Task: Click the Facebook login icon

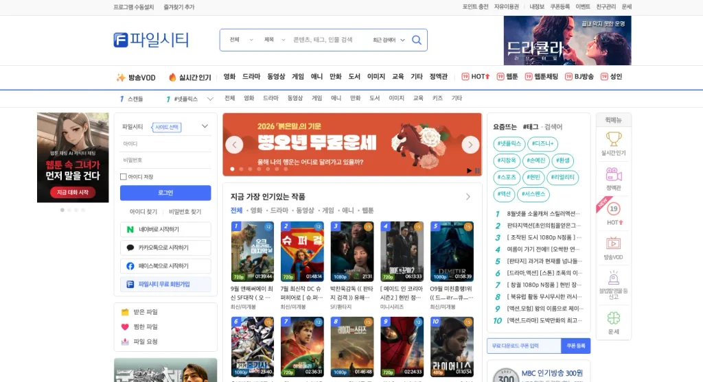Action: [130, 266]
